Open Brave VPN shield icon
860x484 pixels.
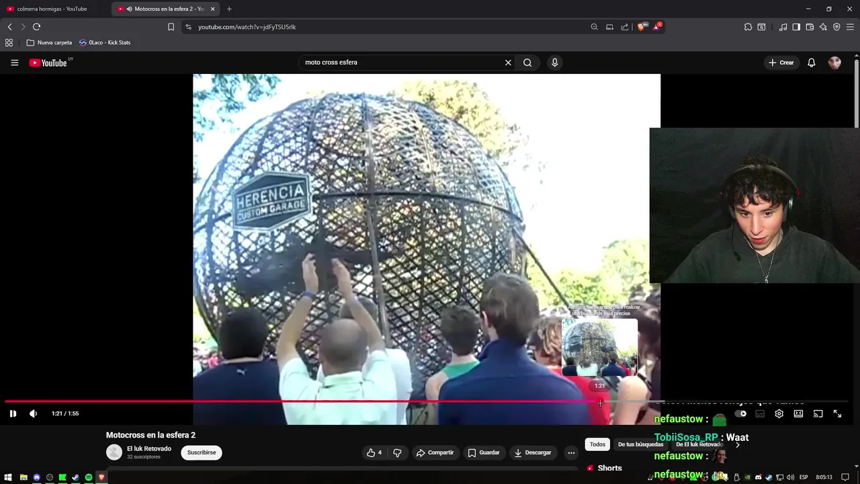pyautogui.click(x=836, y=27)
